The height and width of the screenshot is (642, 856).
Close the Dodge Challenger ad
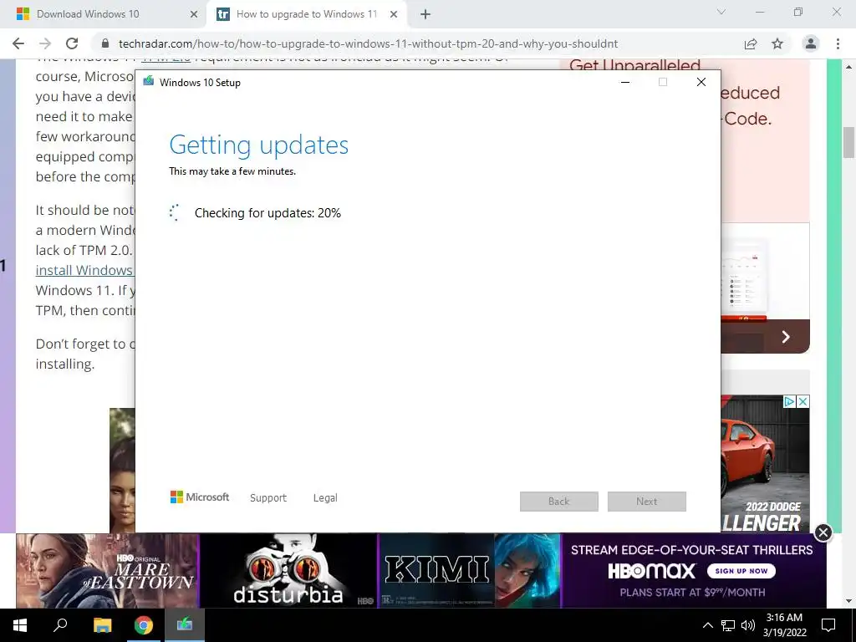[x=803, y=402]
